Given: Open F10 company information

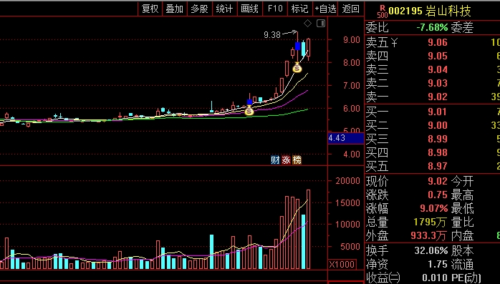Looking at the screenshot, I should click(x=275, y=9).
